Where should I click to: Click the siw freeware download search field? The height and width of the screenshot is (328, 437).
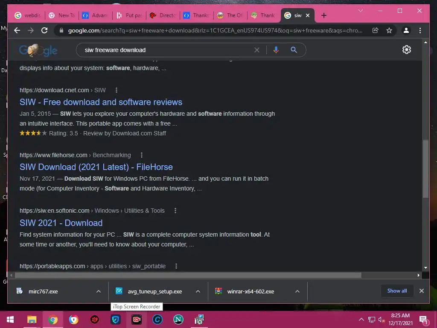167,50
